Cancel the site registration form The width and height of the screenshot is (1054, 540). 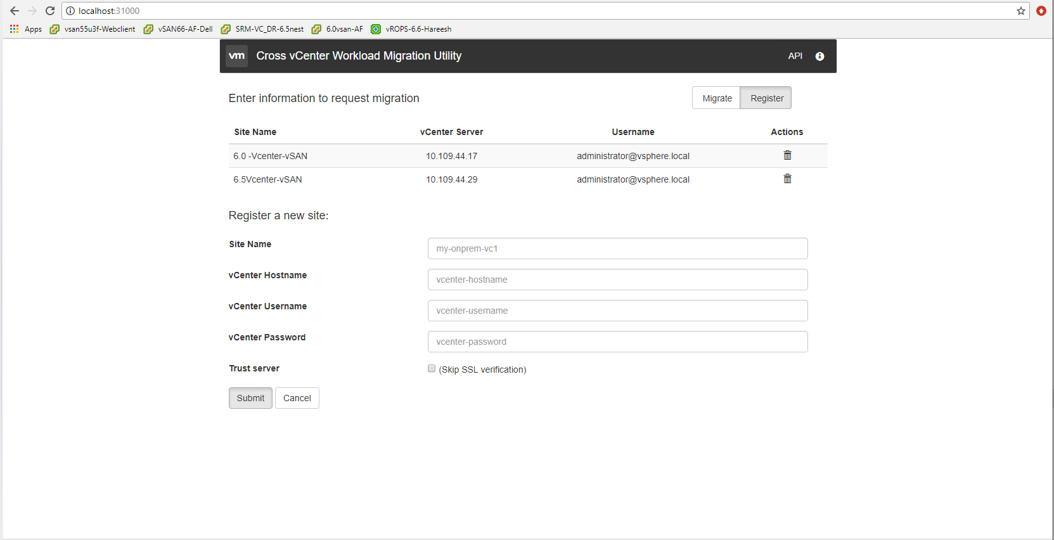pyautogui.click(x=297, y=398)
